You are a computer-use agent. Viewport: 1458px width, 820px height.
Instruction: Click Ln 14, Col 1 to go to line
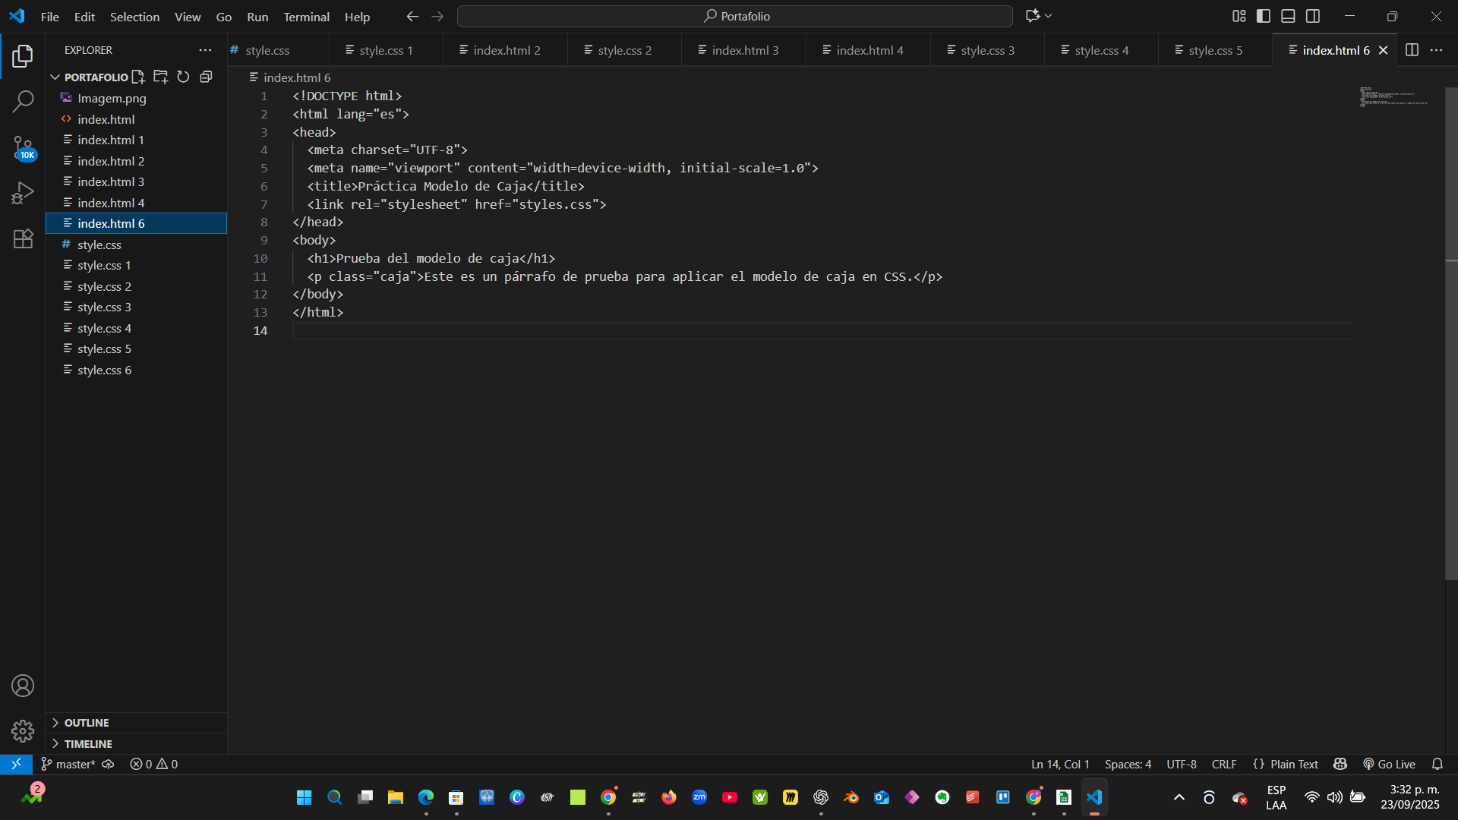[1060, 764]
